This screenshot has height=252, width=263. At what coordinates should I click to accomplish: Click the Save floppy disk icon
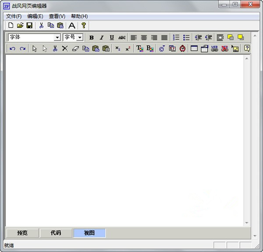click(29, 25)
